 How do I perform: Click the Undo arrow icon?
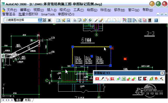[x=108, y=20]
